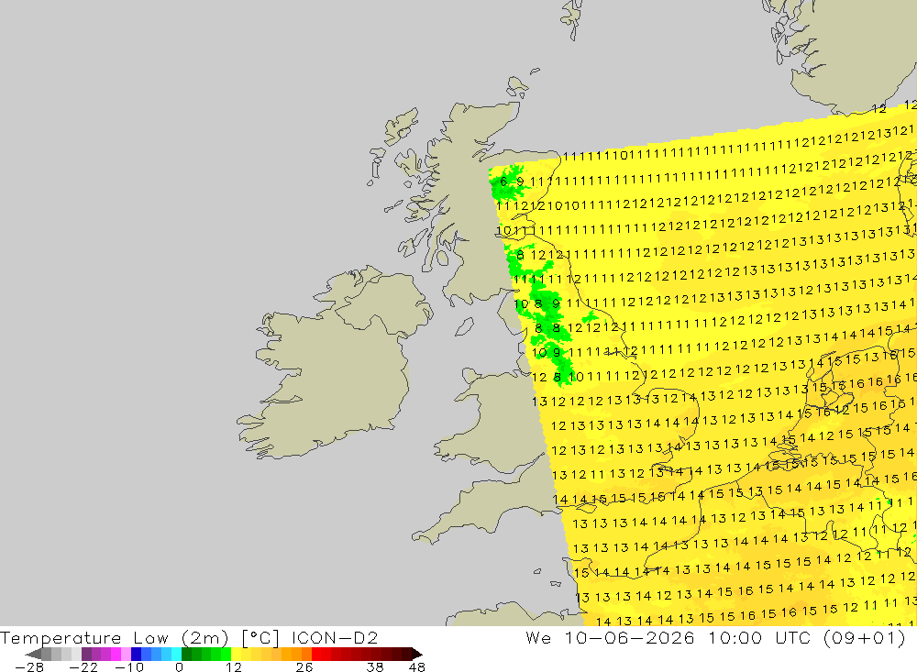Click the Anglesey island outline near Wales
The image size is (917, 672).
tap(471, 375)
